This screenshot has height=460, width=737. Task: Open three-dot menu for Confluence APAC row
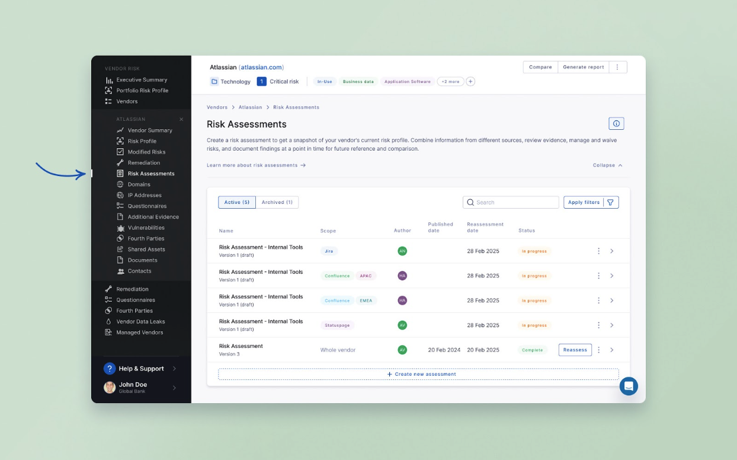(598, 276)
